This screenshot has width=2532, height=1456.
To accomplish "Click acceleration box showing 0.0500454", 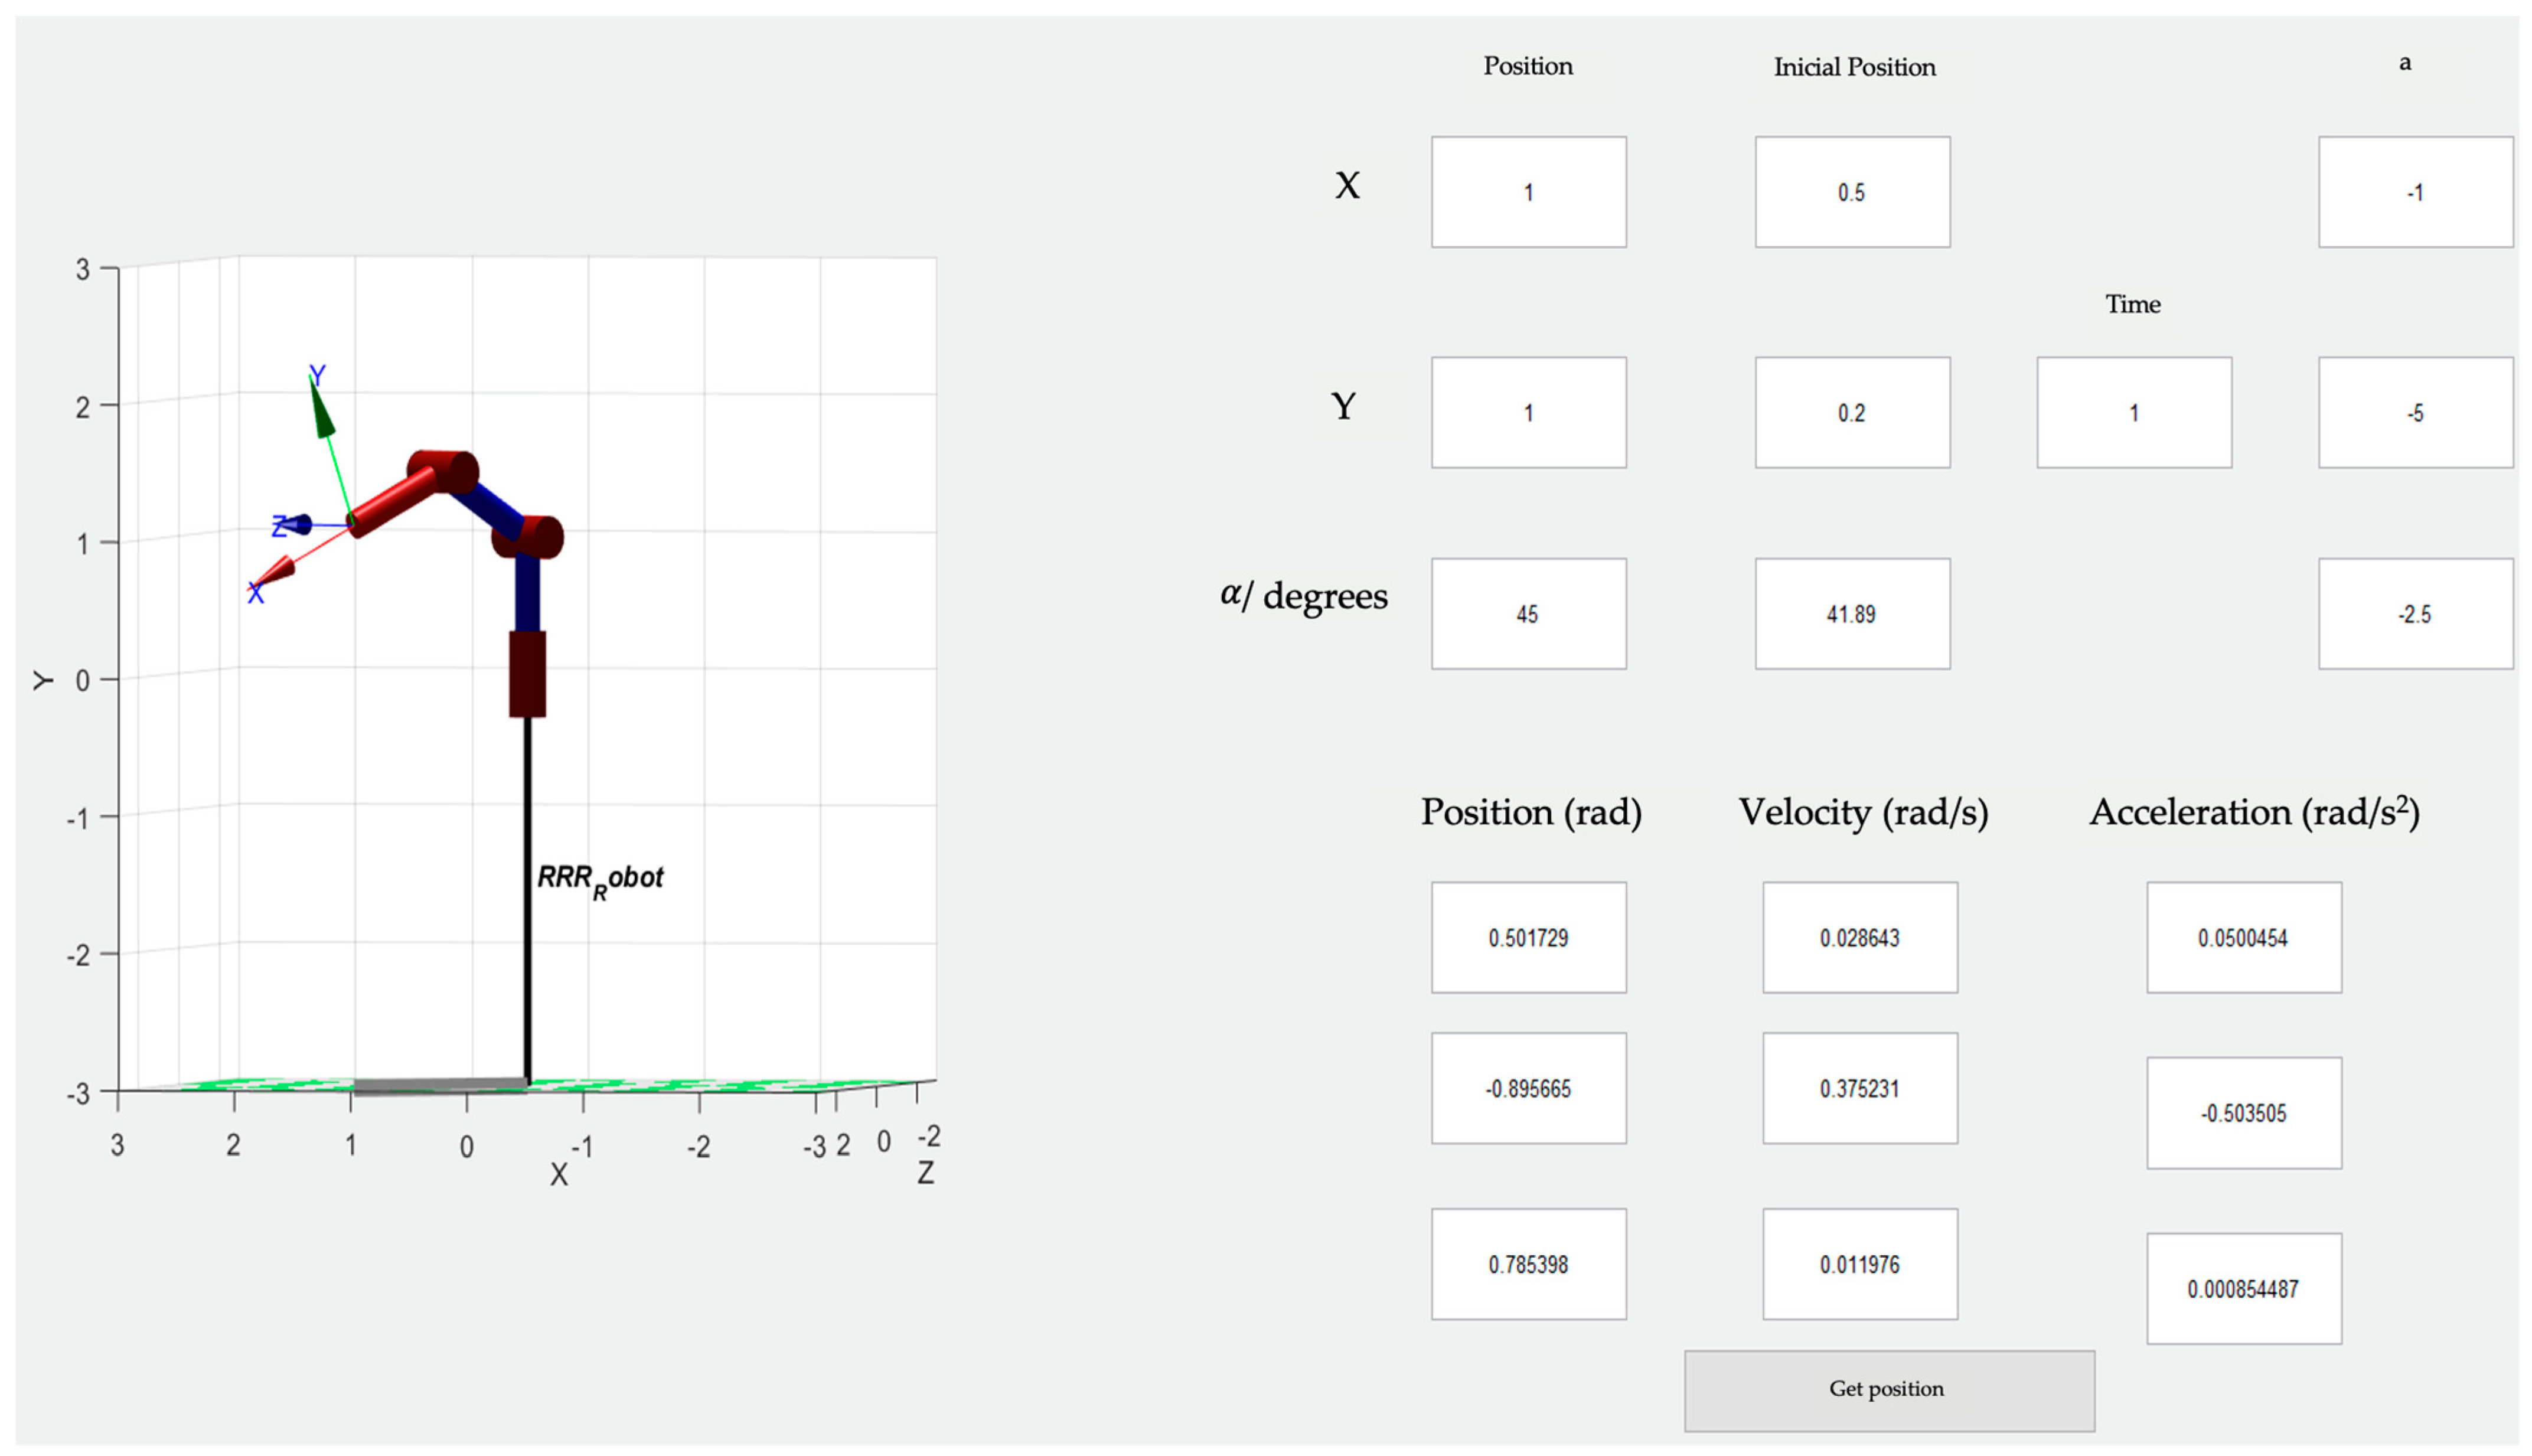I will (2243, 937).
